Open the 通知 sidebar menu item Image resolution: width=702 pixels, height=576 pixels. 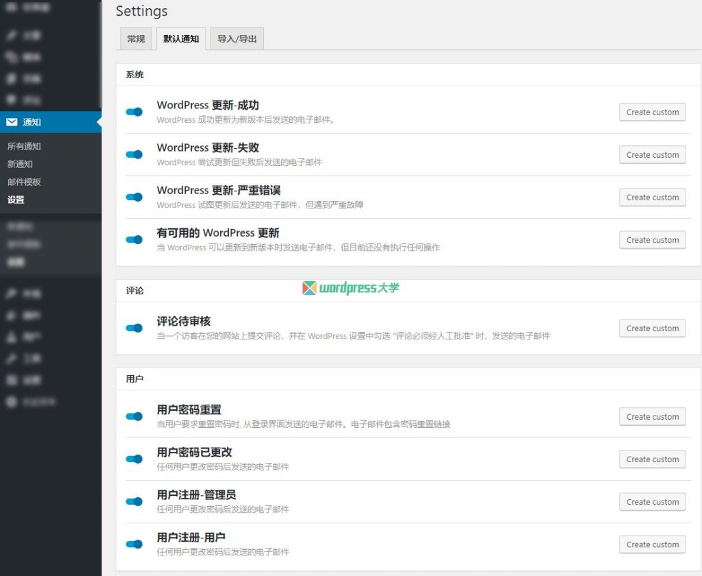[51, 122]
